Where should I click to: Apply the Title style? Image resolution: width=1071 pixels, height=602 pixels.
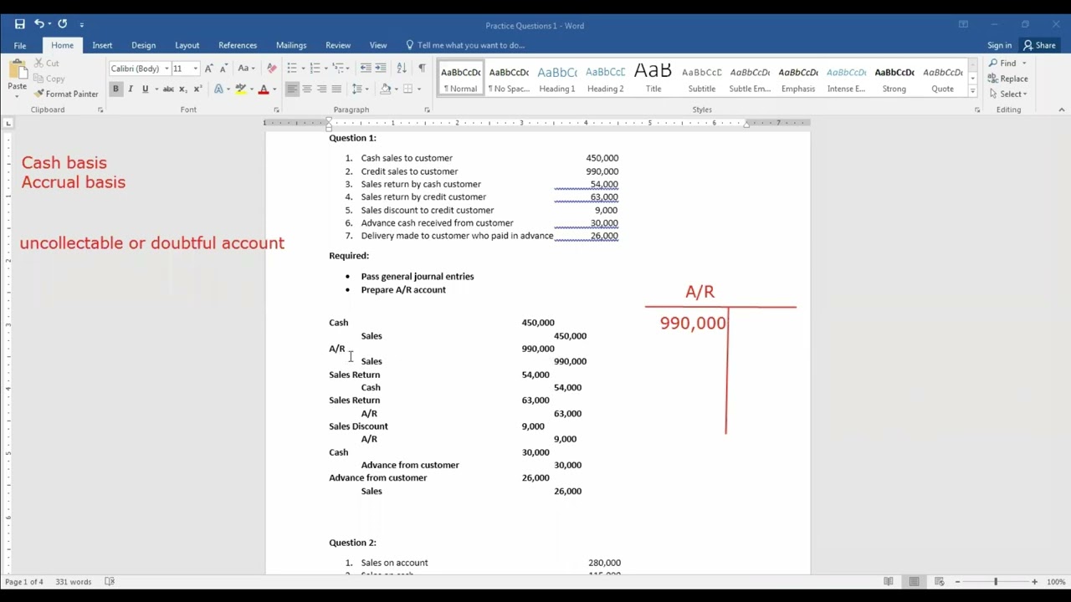(x=653, y=78)
